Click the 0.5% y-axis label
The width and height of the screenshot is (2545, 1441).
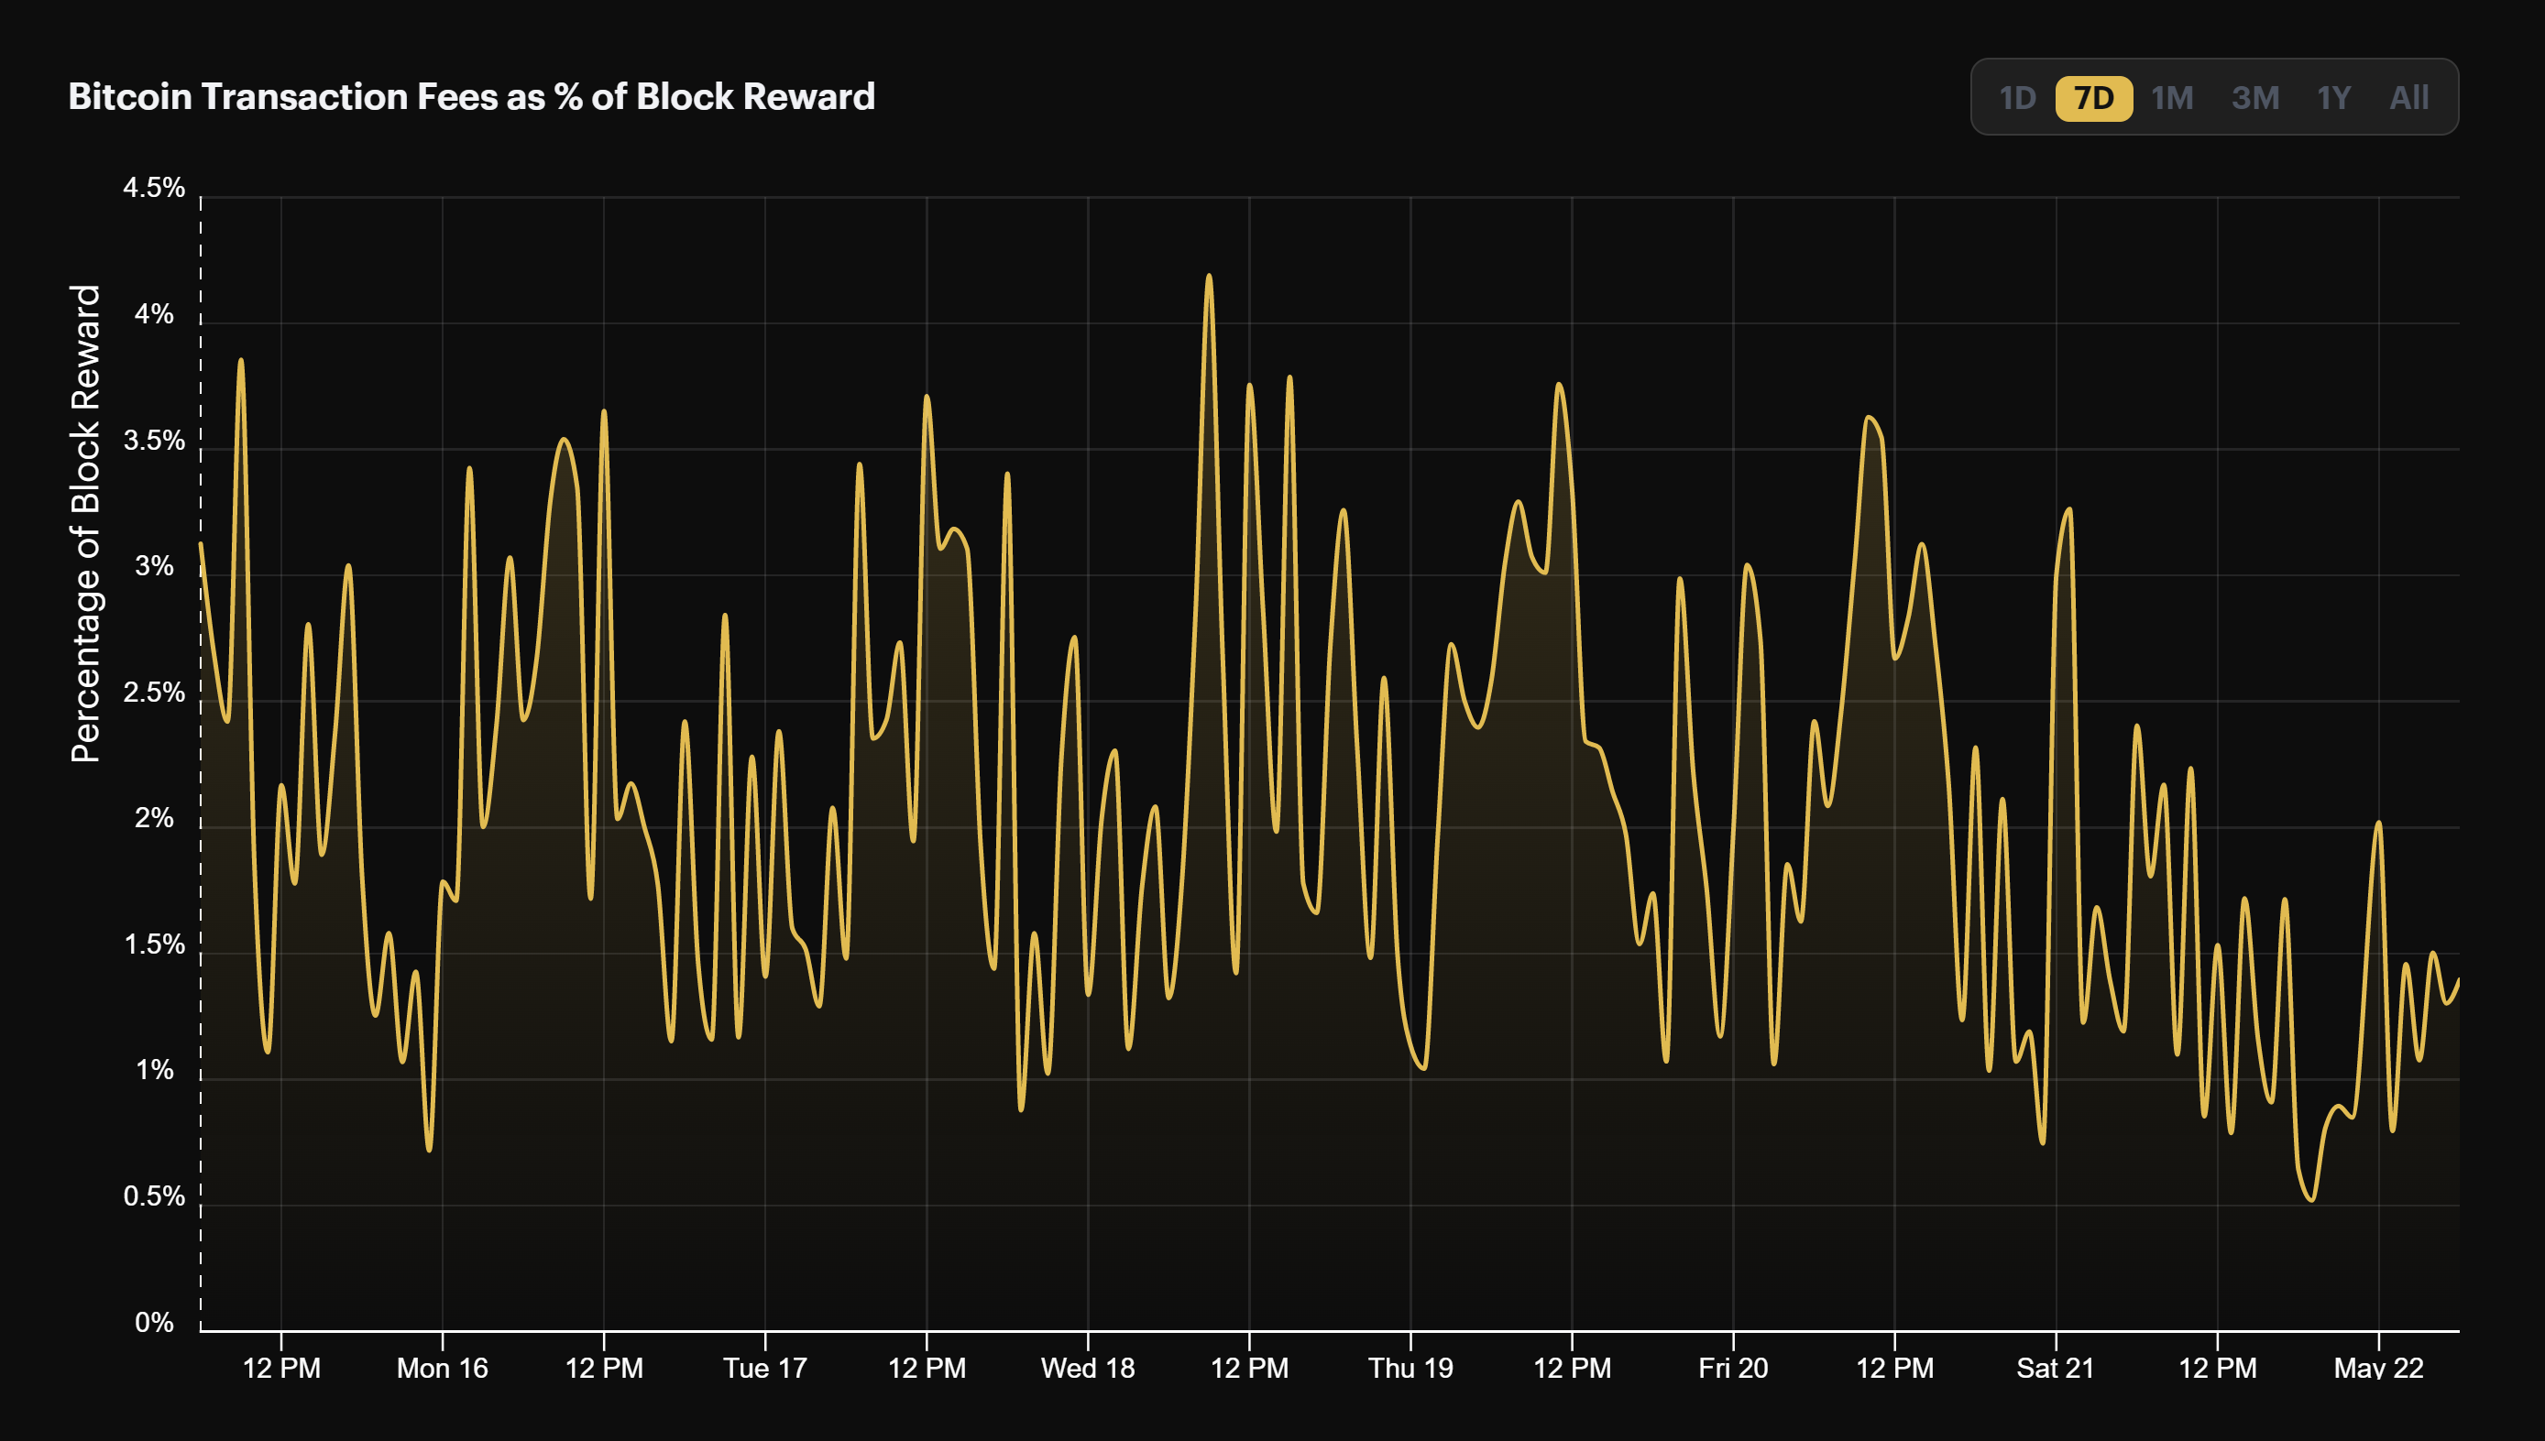click(153, 1196)
